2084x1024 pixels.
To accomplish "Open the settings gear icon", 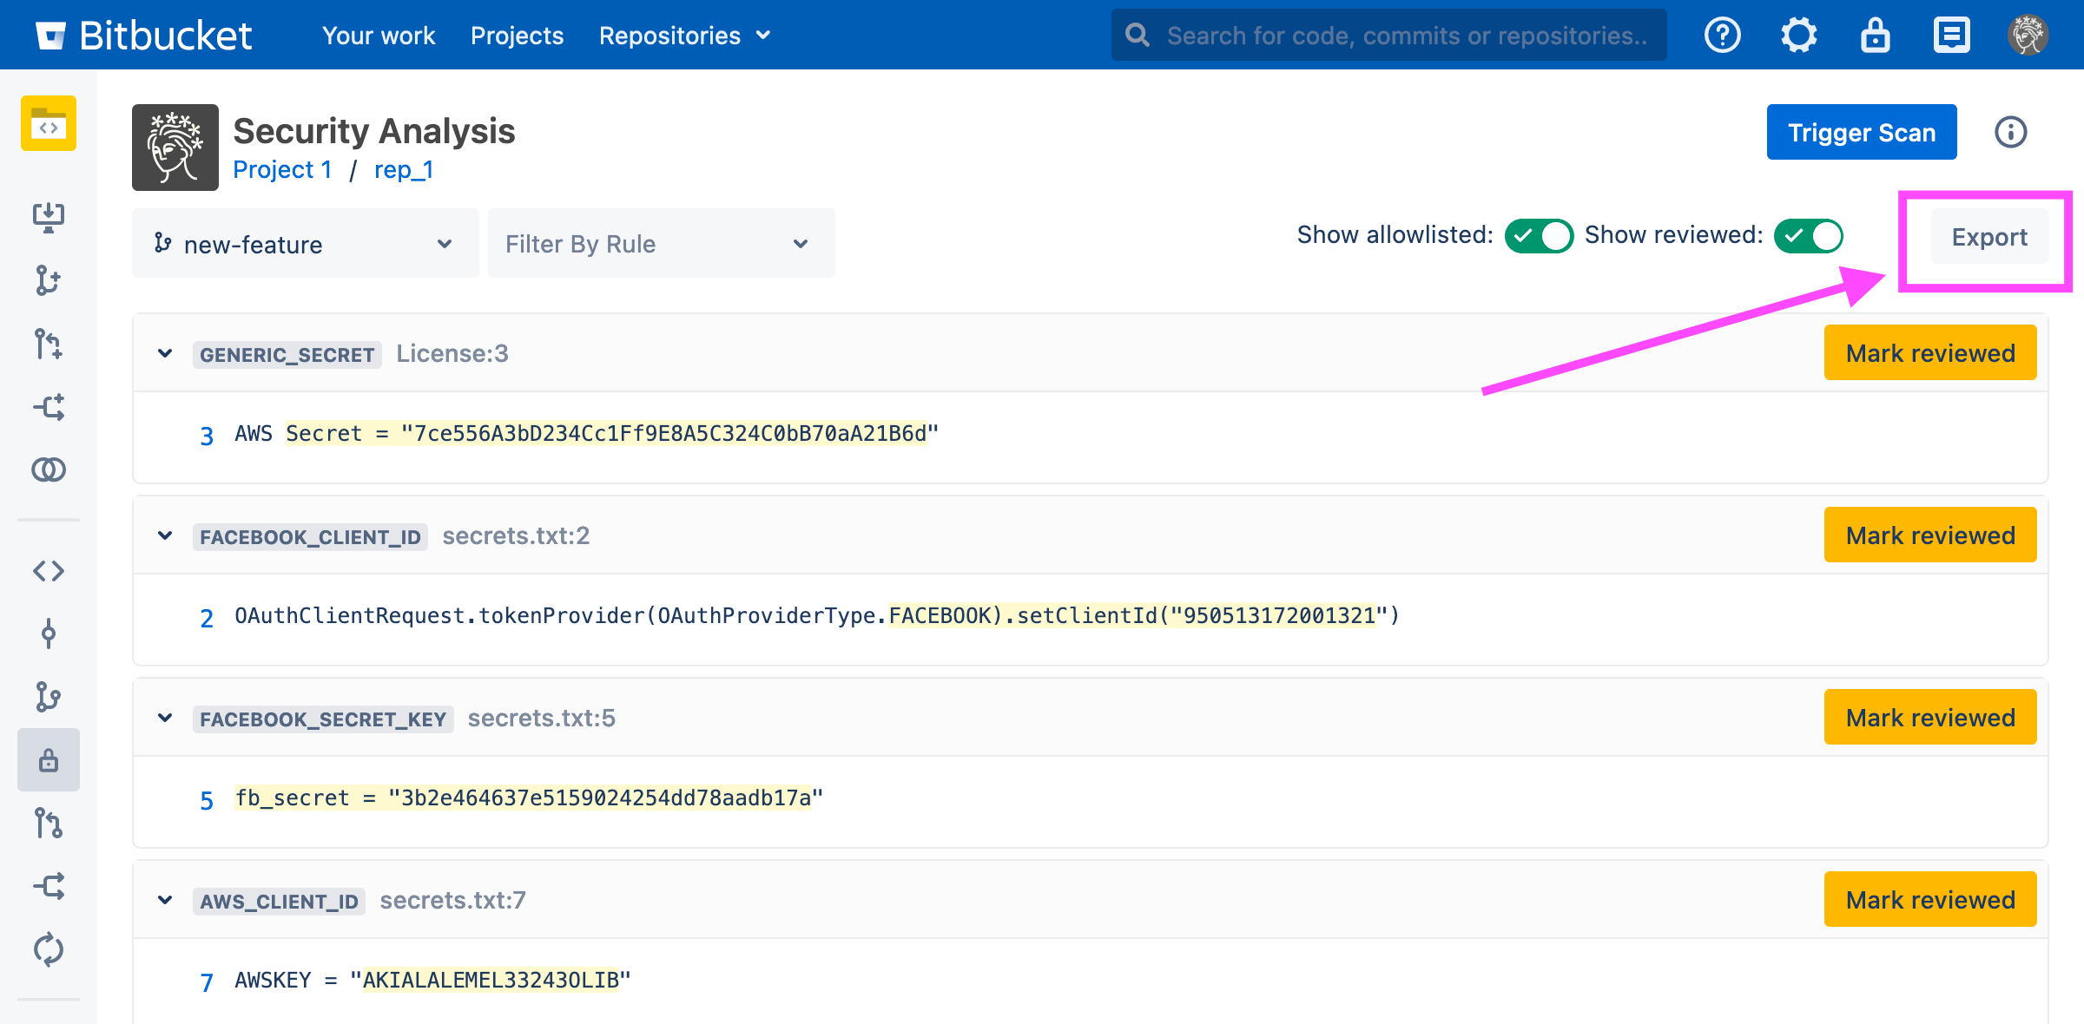I will click(x=1798, y=36).
